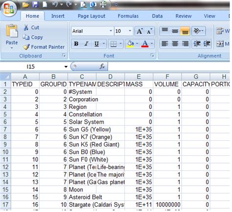This screenshot has height=212, width=232.
Task: Click the Merge and Center icon
Action: pos(220,43)
